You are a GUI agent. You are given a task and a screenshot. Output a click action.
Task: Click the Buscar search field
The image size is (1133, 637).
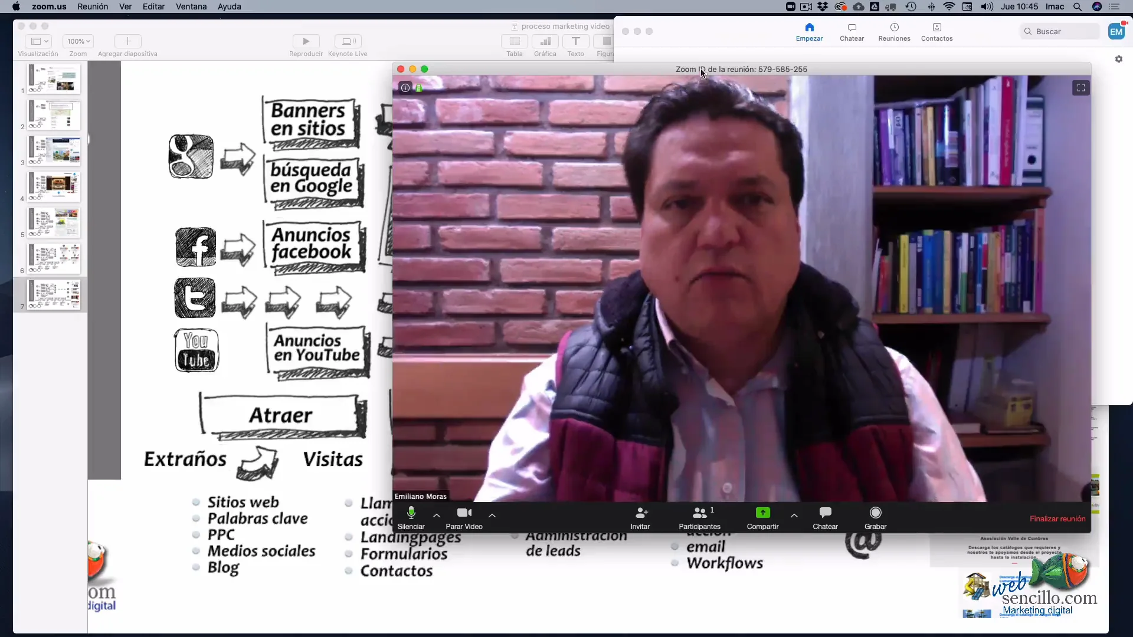pos(1060,31)
